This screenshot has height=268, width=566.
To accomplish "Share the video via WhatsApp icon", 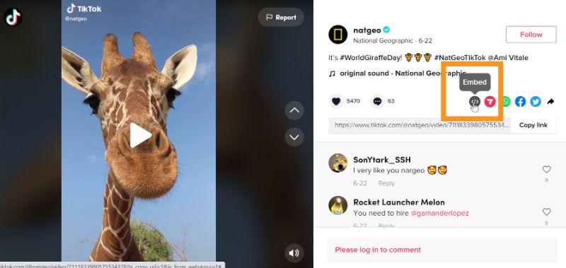I will (506, 102).
